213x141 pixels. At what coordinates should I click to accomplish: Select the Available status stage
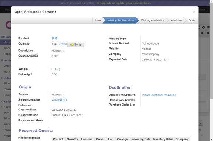tap(176, 20)
